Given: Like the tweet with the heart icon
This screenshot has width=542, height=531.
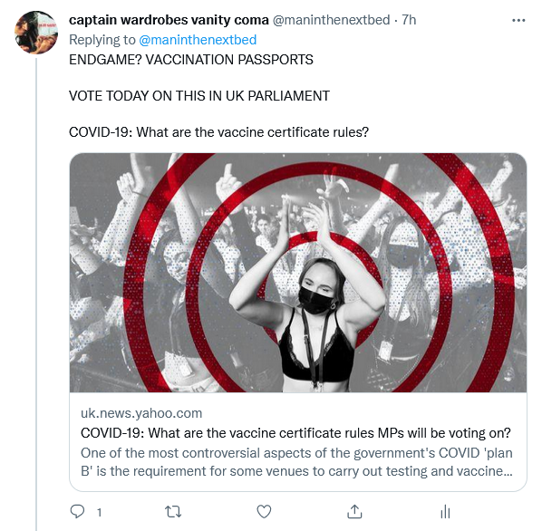Looking at the screenshot, I should click(264, 512).
